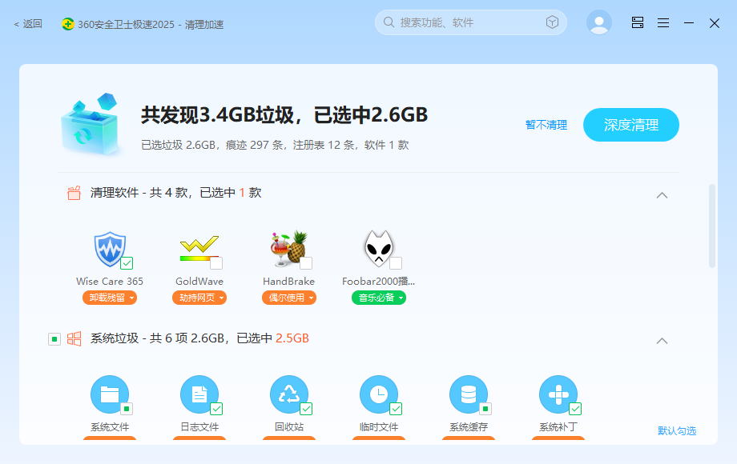The height and width of the screenshot is (464, 737).
Task: Open the 音乐必备 dropdown tag
Action: tap(379, 298)
